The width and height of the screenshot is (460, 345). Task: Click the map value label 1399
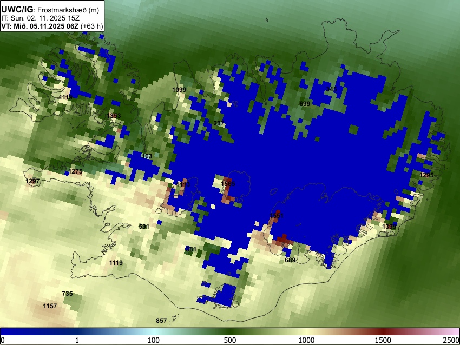click(x=389, y=227)
